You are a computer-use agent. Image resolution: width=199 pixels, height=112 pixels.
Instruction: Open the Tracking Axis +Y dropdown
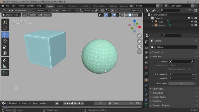[181, 74]
